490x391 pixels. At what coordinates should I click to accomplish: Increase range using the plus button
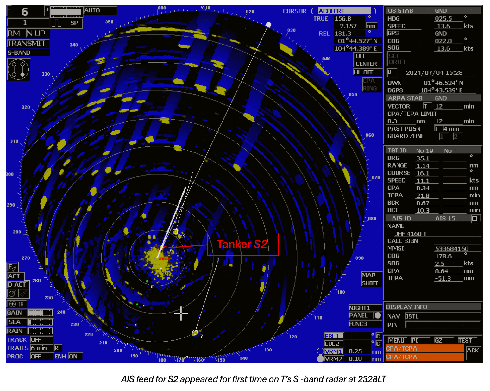[47, 10]
